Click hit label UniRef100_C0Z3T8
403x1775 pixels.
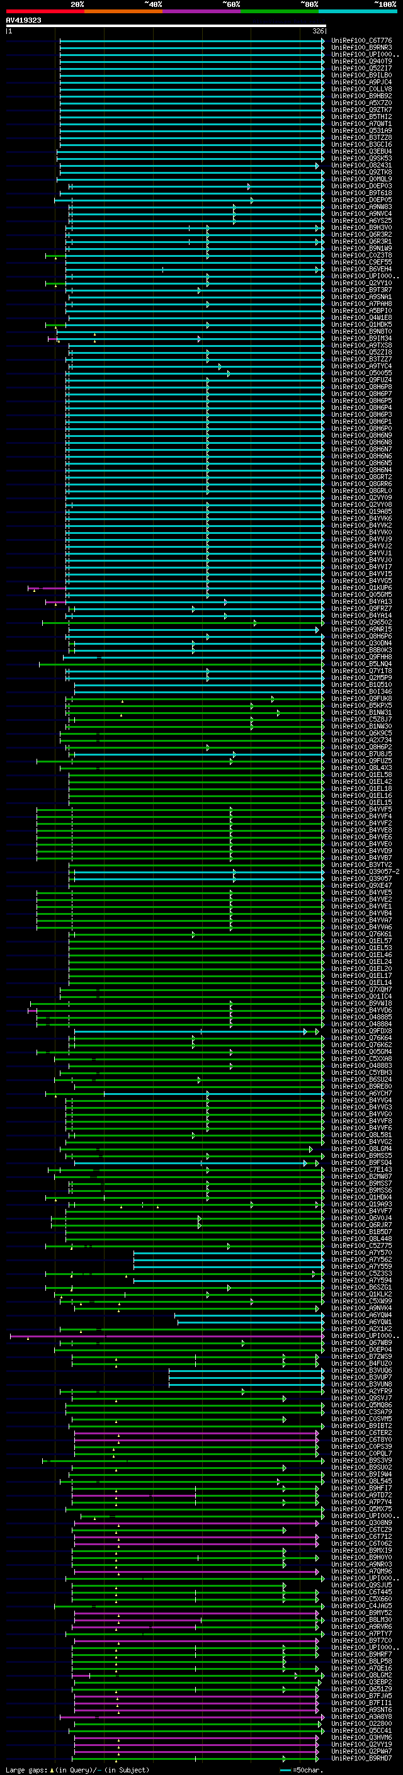pyautogui.click(x=361, y=255)
